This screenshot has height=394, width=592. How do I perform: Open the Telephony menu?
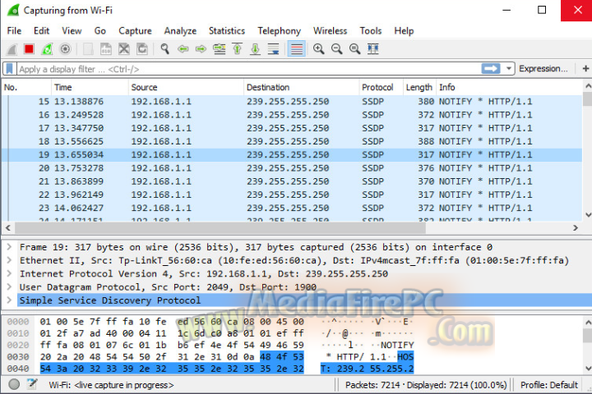point(279,31)
